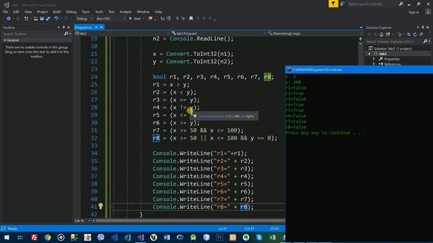The height and width of the screenshot is (243, 433).
Task: Click the Quick Launch search magnifier icon
Action: click(401, 4)
